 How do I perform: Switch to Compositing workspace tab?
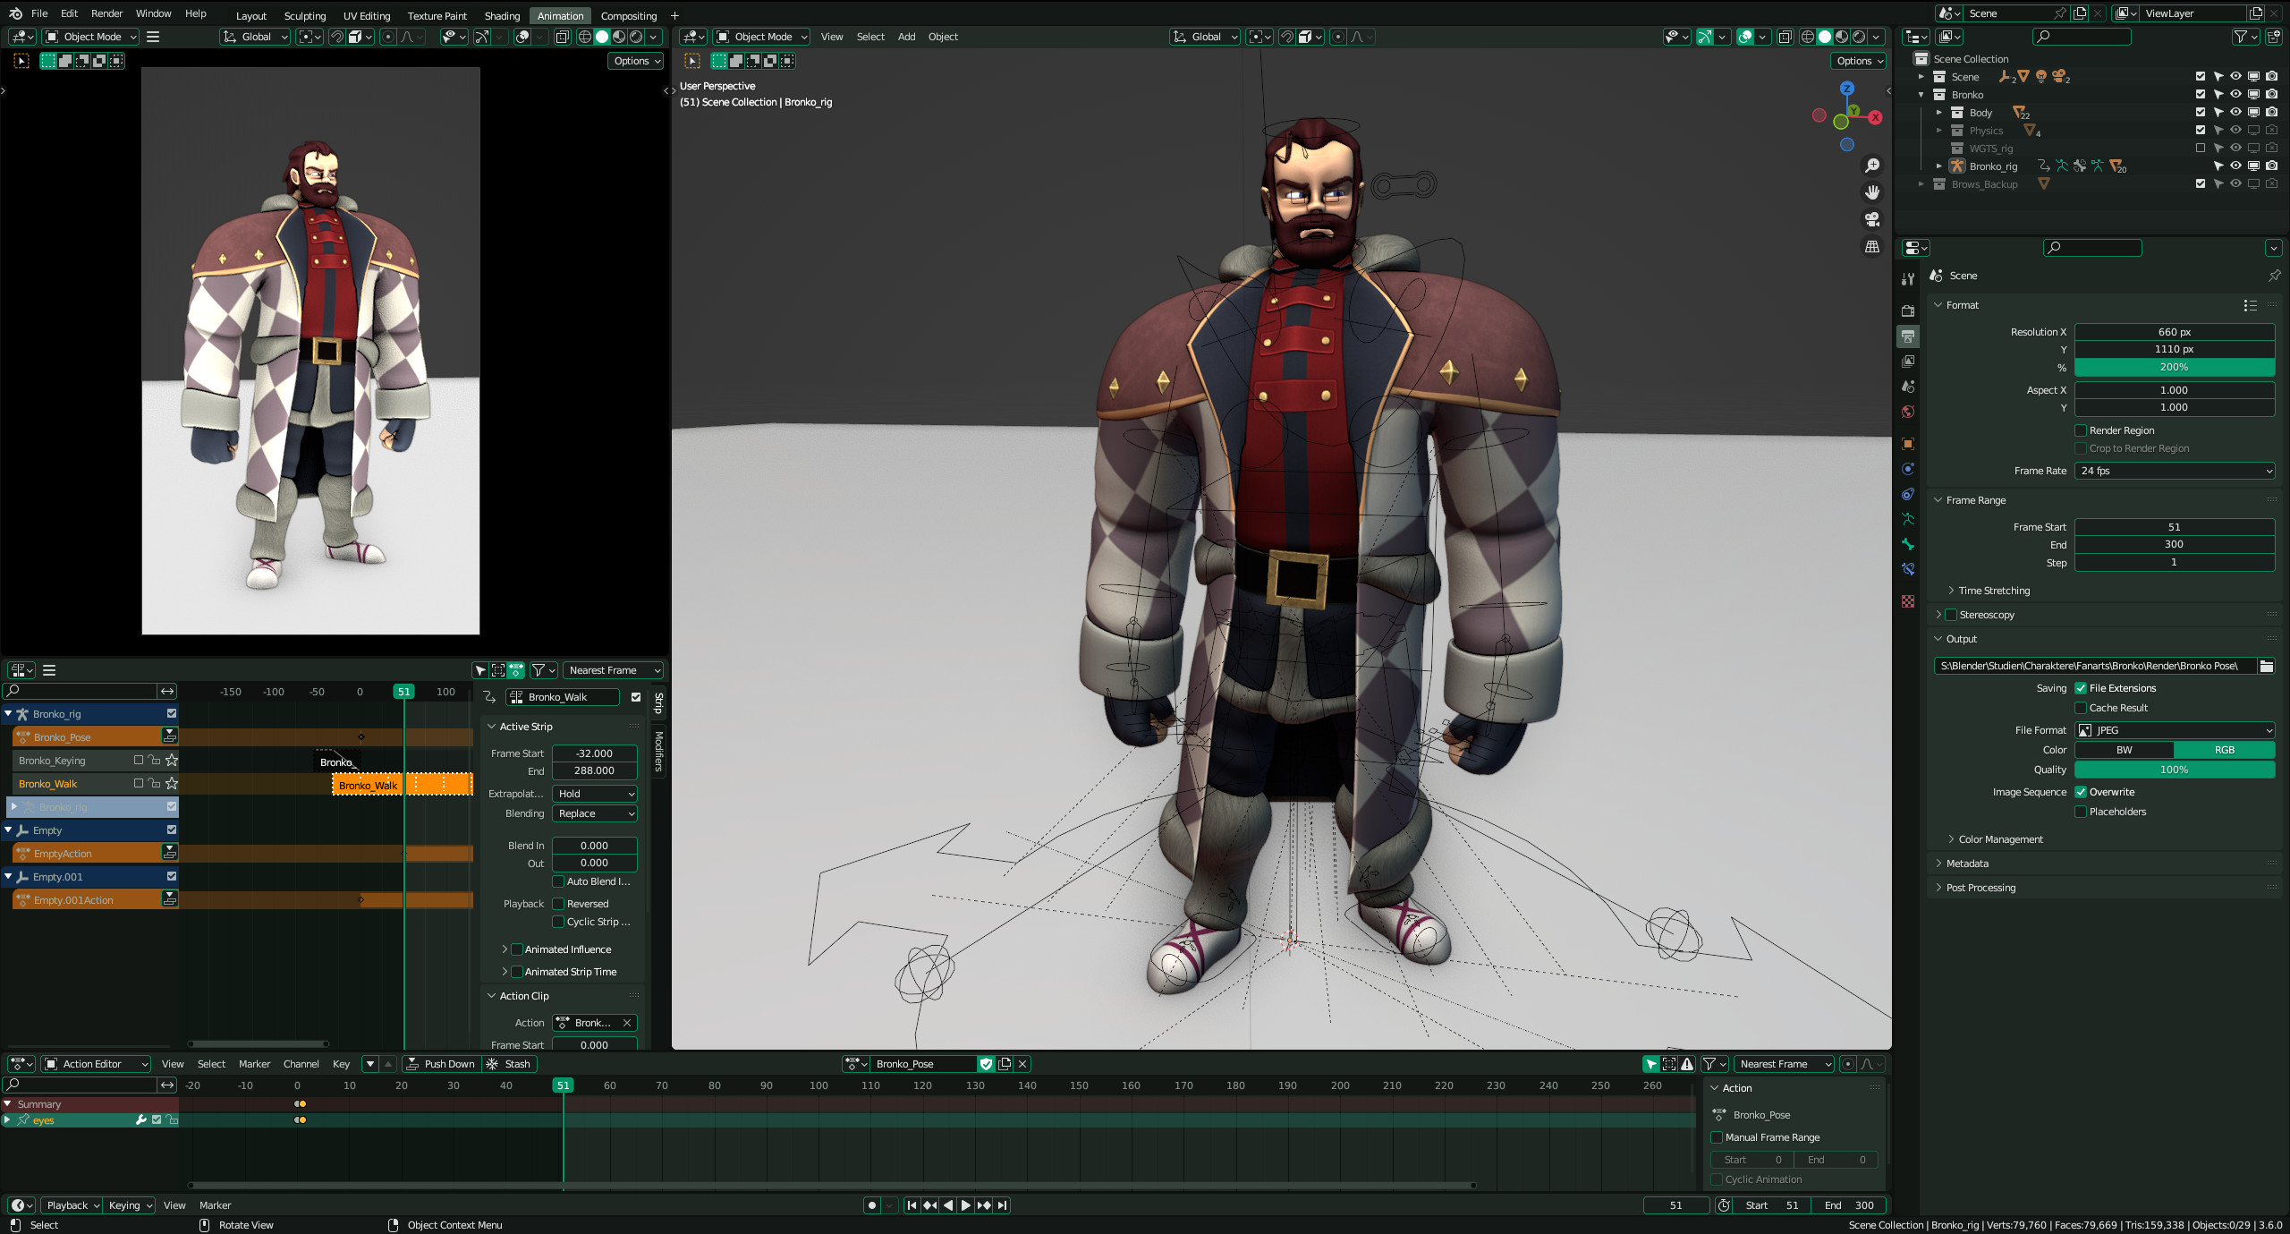[x=628, y=15]
